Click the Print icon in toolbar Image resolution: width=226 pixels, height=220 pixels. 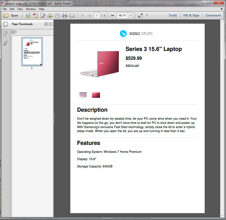(x=65, y=15)
